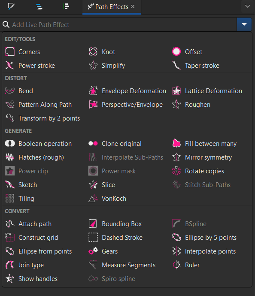Select the Envelope Deformation entry

click(x=127, y=91)
